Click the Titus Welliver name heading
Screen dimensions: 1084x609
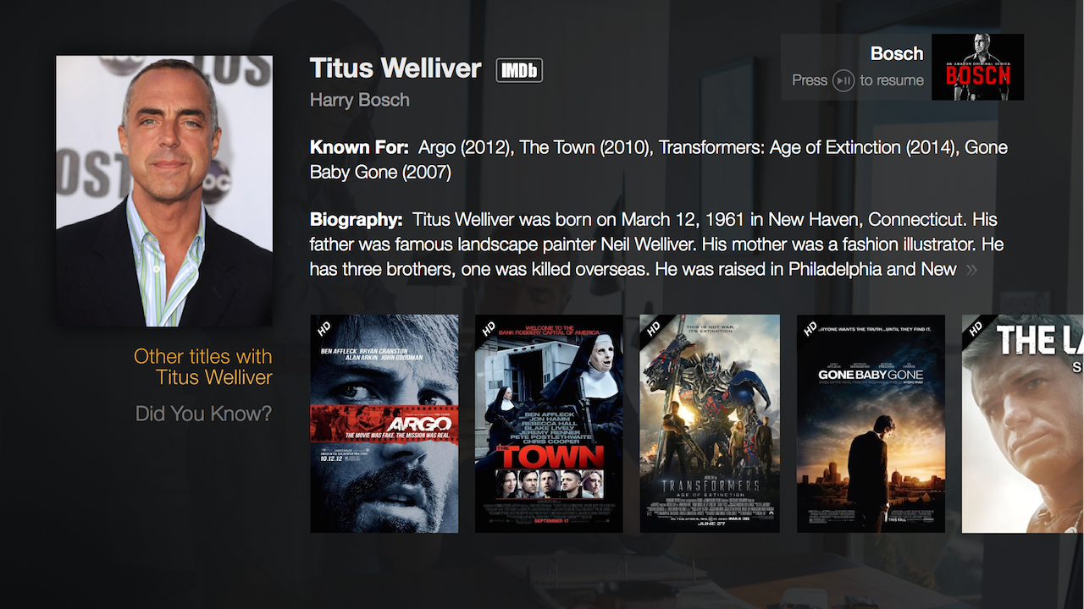coord(395,69)
